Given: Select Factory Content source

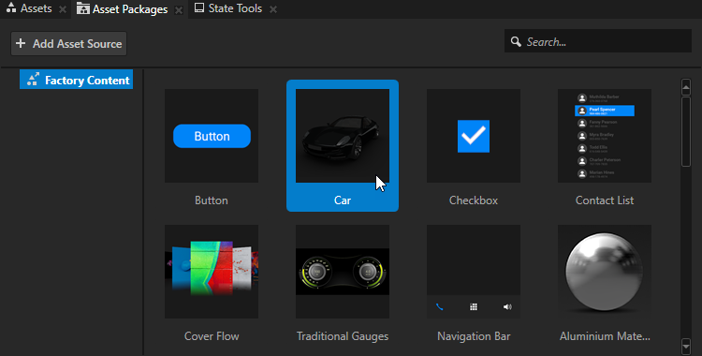Looking at the screenshot, I should coord(76,80).
